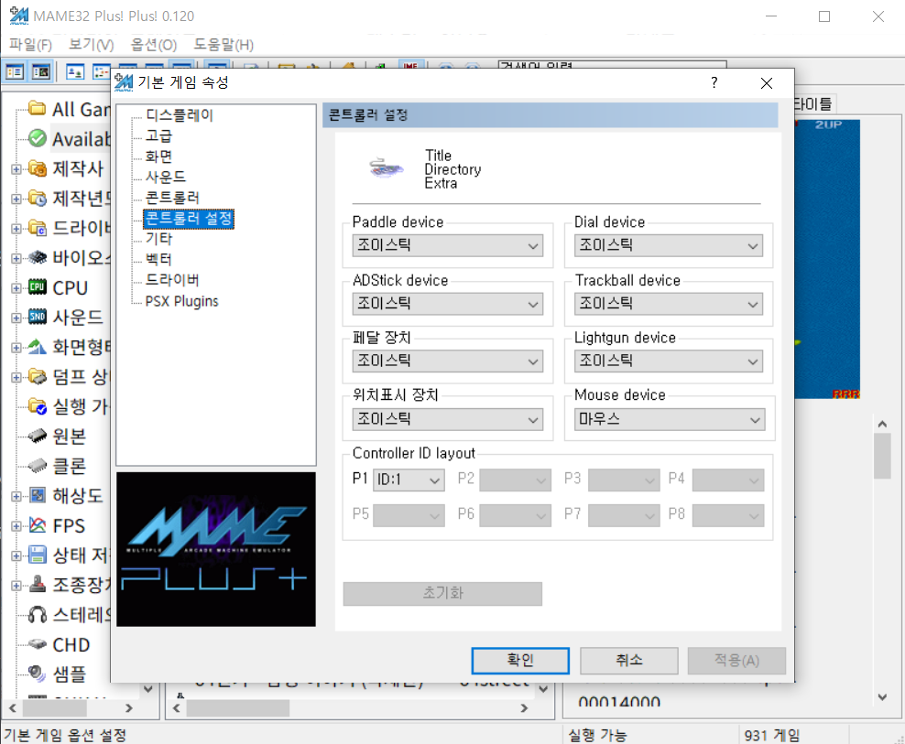The width and height of the screenshot is (905, 744).
Task: Click the game screenshot thumbnail in main window
Action: 827,259
